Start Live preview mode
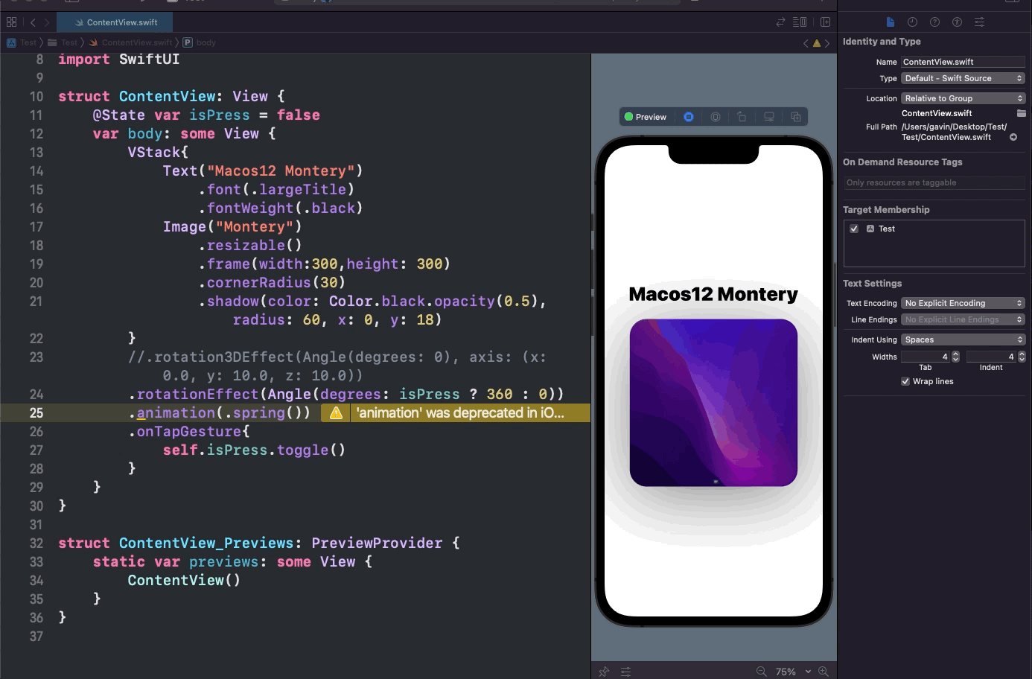Viewport: 1032px width, 679px height. (x=689, y=117)
